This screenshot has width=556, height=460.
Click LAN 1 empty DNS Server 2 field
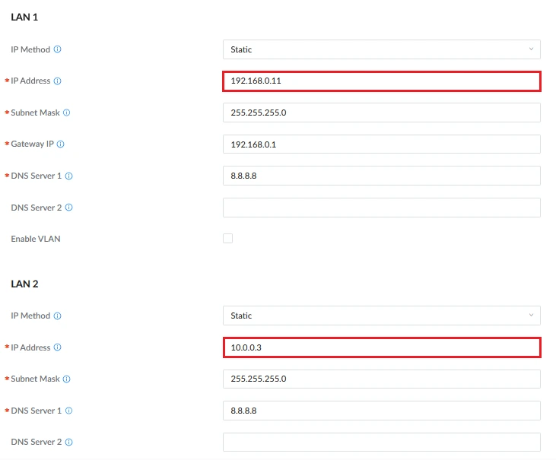point(382,208)
